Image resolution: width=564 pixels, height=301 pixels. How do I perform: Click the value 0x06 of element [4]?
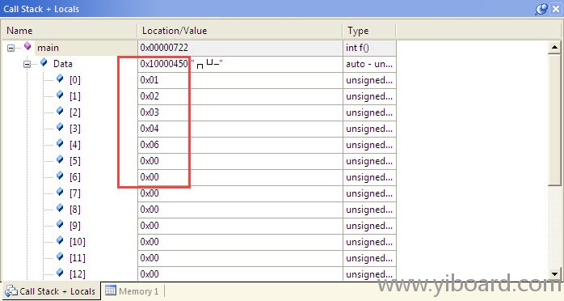149,145
